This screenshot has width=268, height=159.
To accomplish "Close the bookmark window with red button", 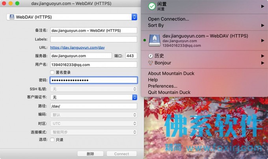I will tap(4, 4).
